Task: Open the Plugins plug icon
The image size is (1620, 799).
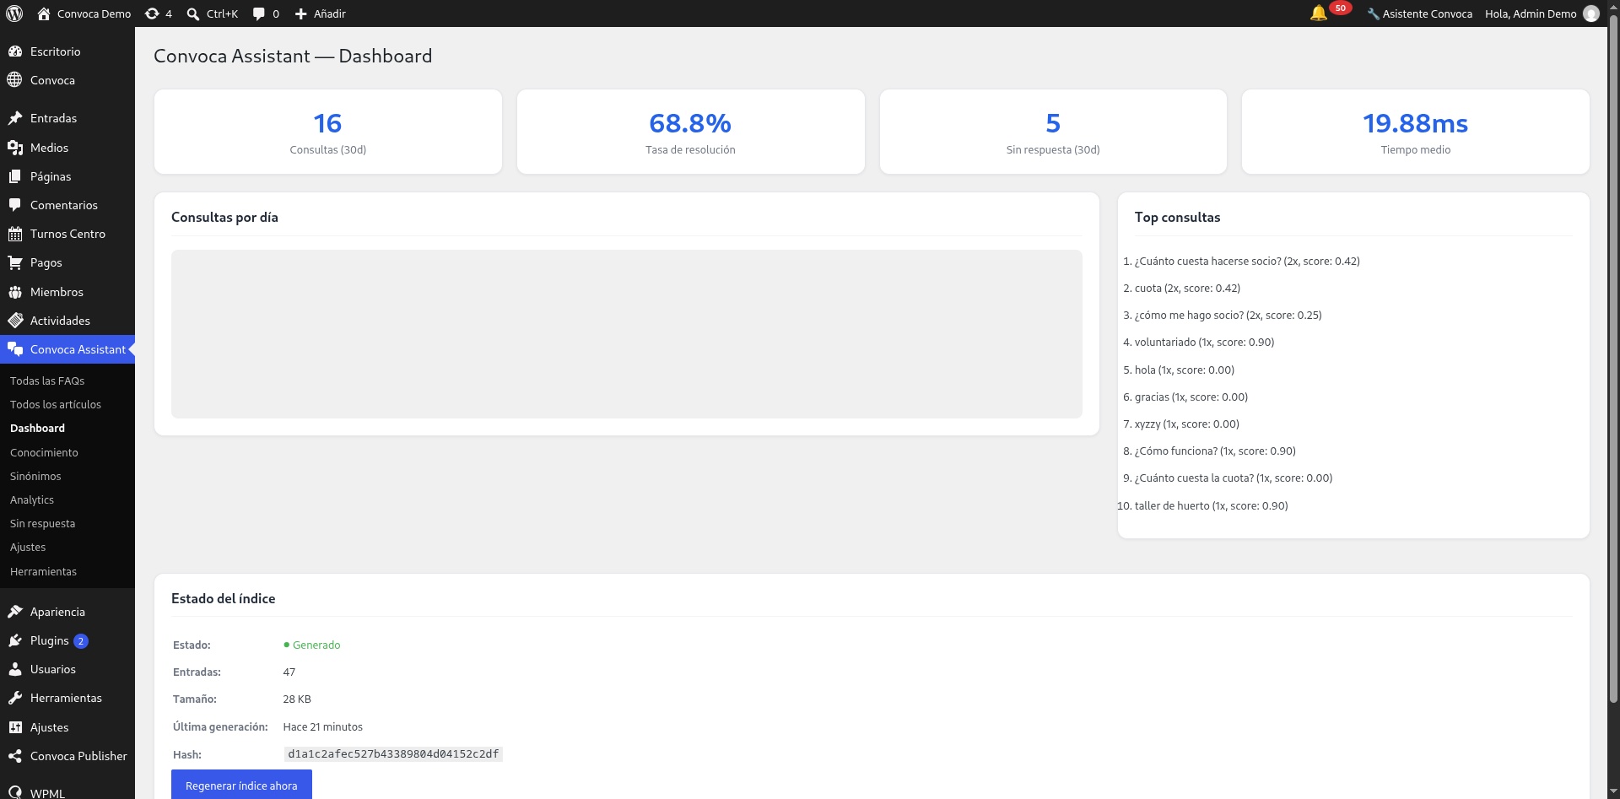Action: pyautogui.click(x=15, y=640)
